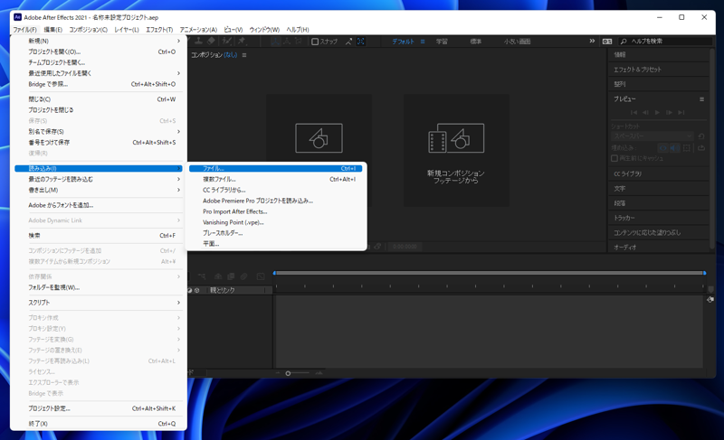Click the composition mini-flowchart icon in timeline

click(202, 276)
